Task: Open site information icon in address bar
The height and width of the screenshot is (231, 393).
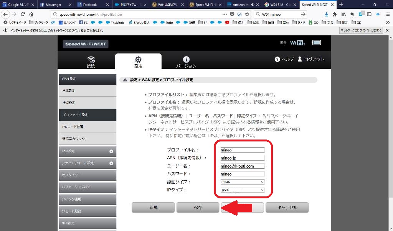Action: click(x=55, y=14)
